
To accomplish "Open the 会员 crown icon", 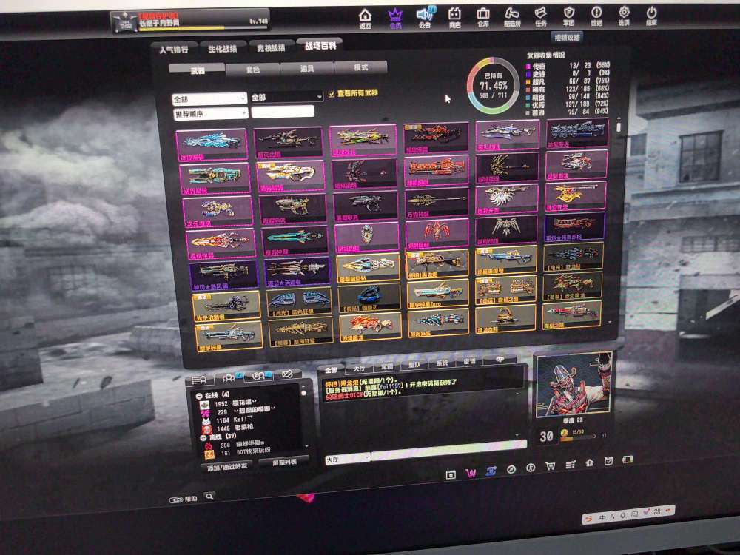I will 395,19.
